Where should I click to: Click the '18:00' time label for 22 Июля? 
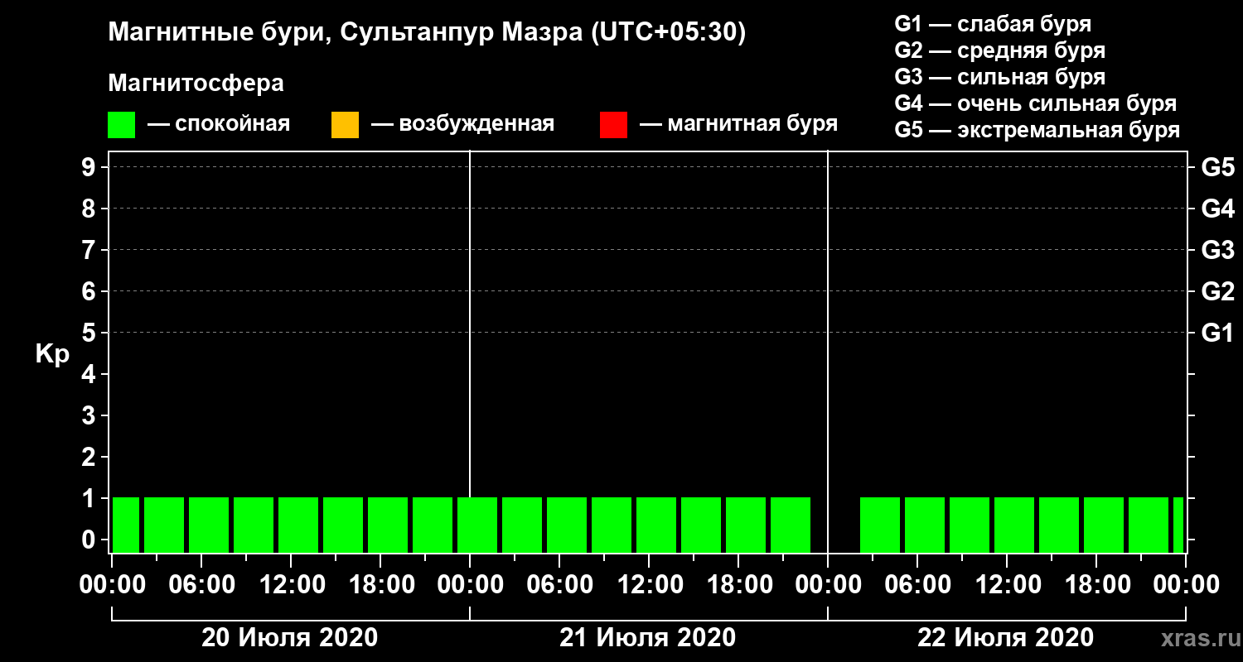pyautogui.click(x=1096, y=585)
